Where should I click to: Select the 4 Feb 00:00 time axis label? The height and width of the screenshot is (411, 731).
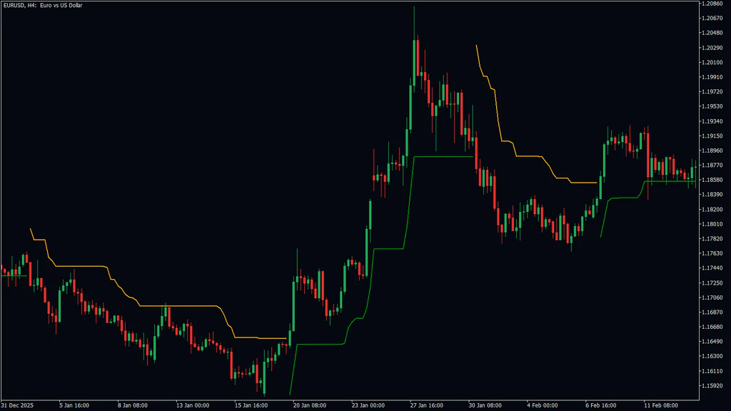(543, 405)
